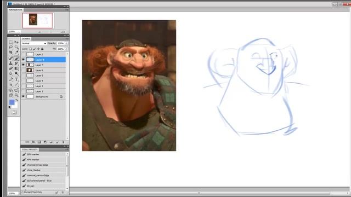Select the Dodge tool
The image size is (351, 197).
pos(16,74)
